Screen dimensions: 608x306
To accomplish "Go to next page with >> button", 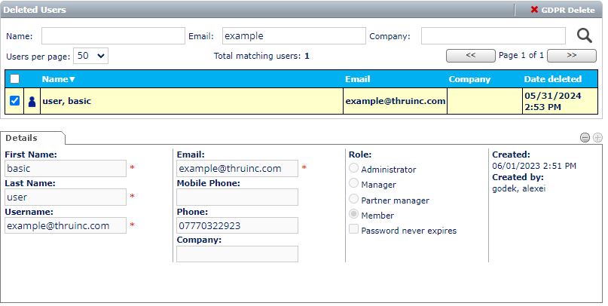I will 571,55.
